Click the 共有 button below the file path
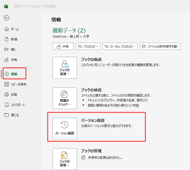The image size is (190, 170). point(63,46)
